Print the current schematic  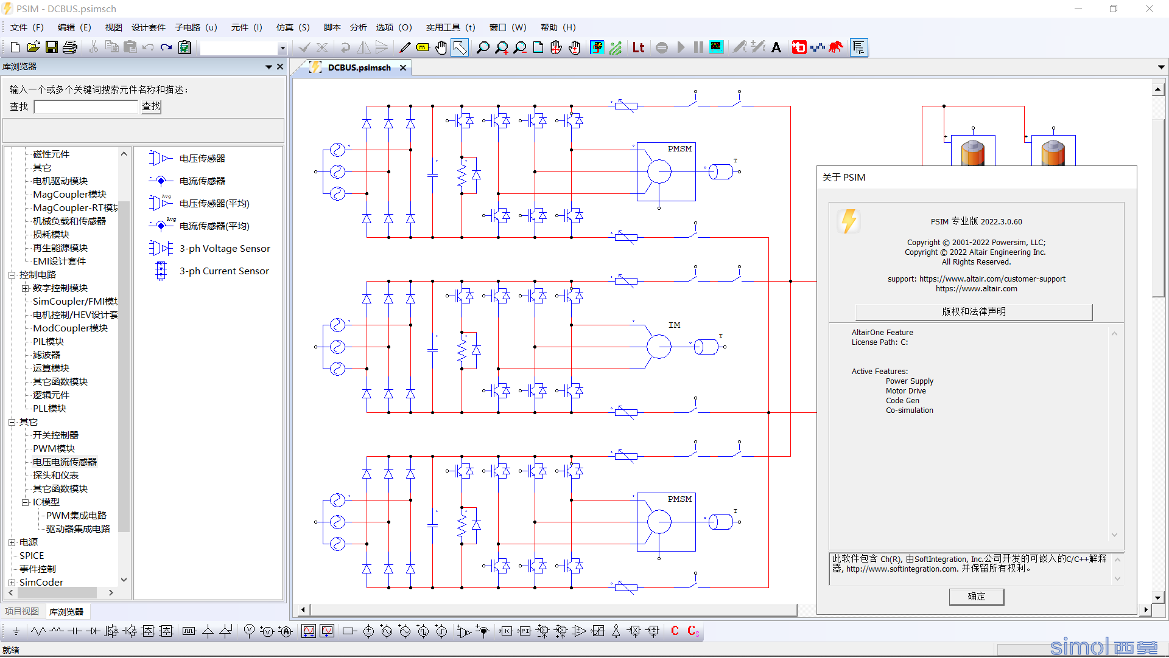tap(70, 47)
